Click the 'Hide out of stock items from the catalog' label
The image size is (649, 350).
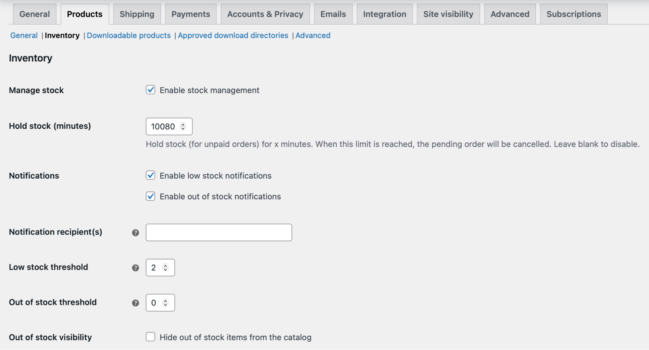point(235,337)
